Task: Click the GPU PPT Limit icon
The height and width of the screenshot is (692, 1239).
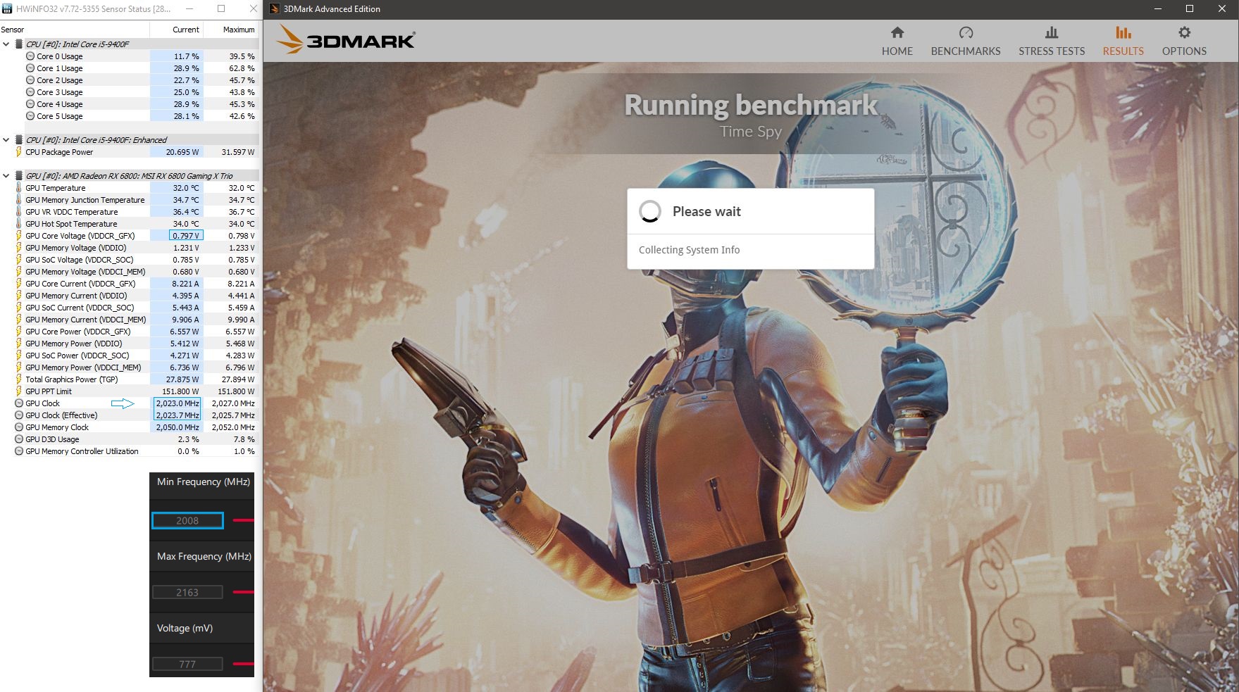Action: pyautogui.click(x=19, y=391)
